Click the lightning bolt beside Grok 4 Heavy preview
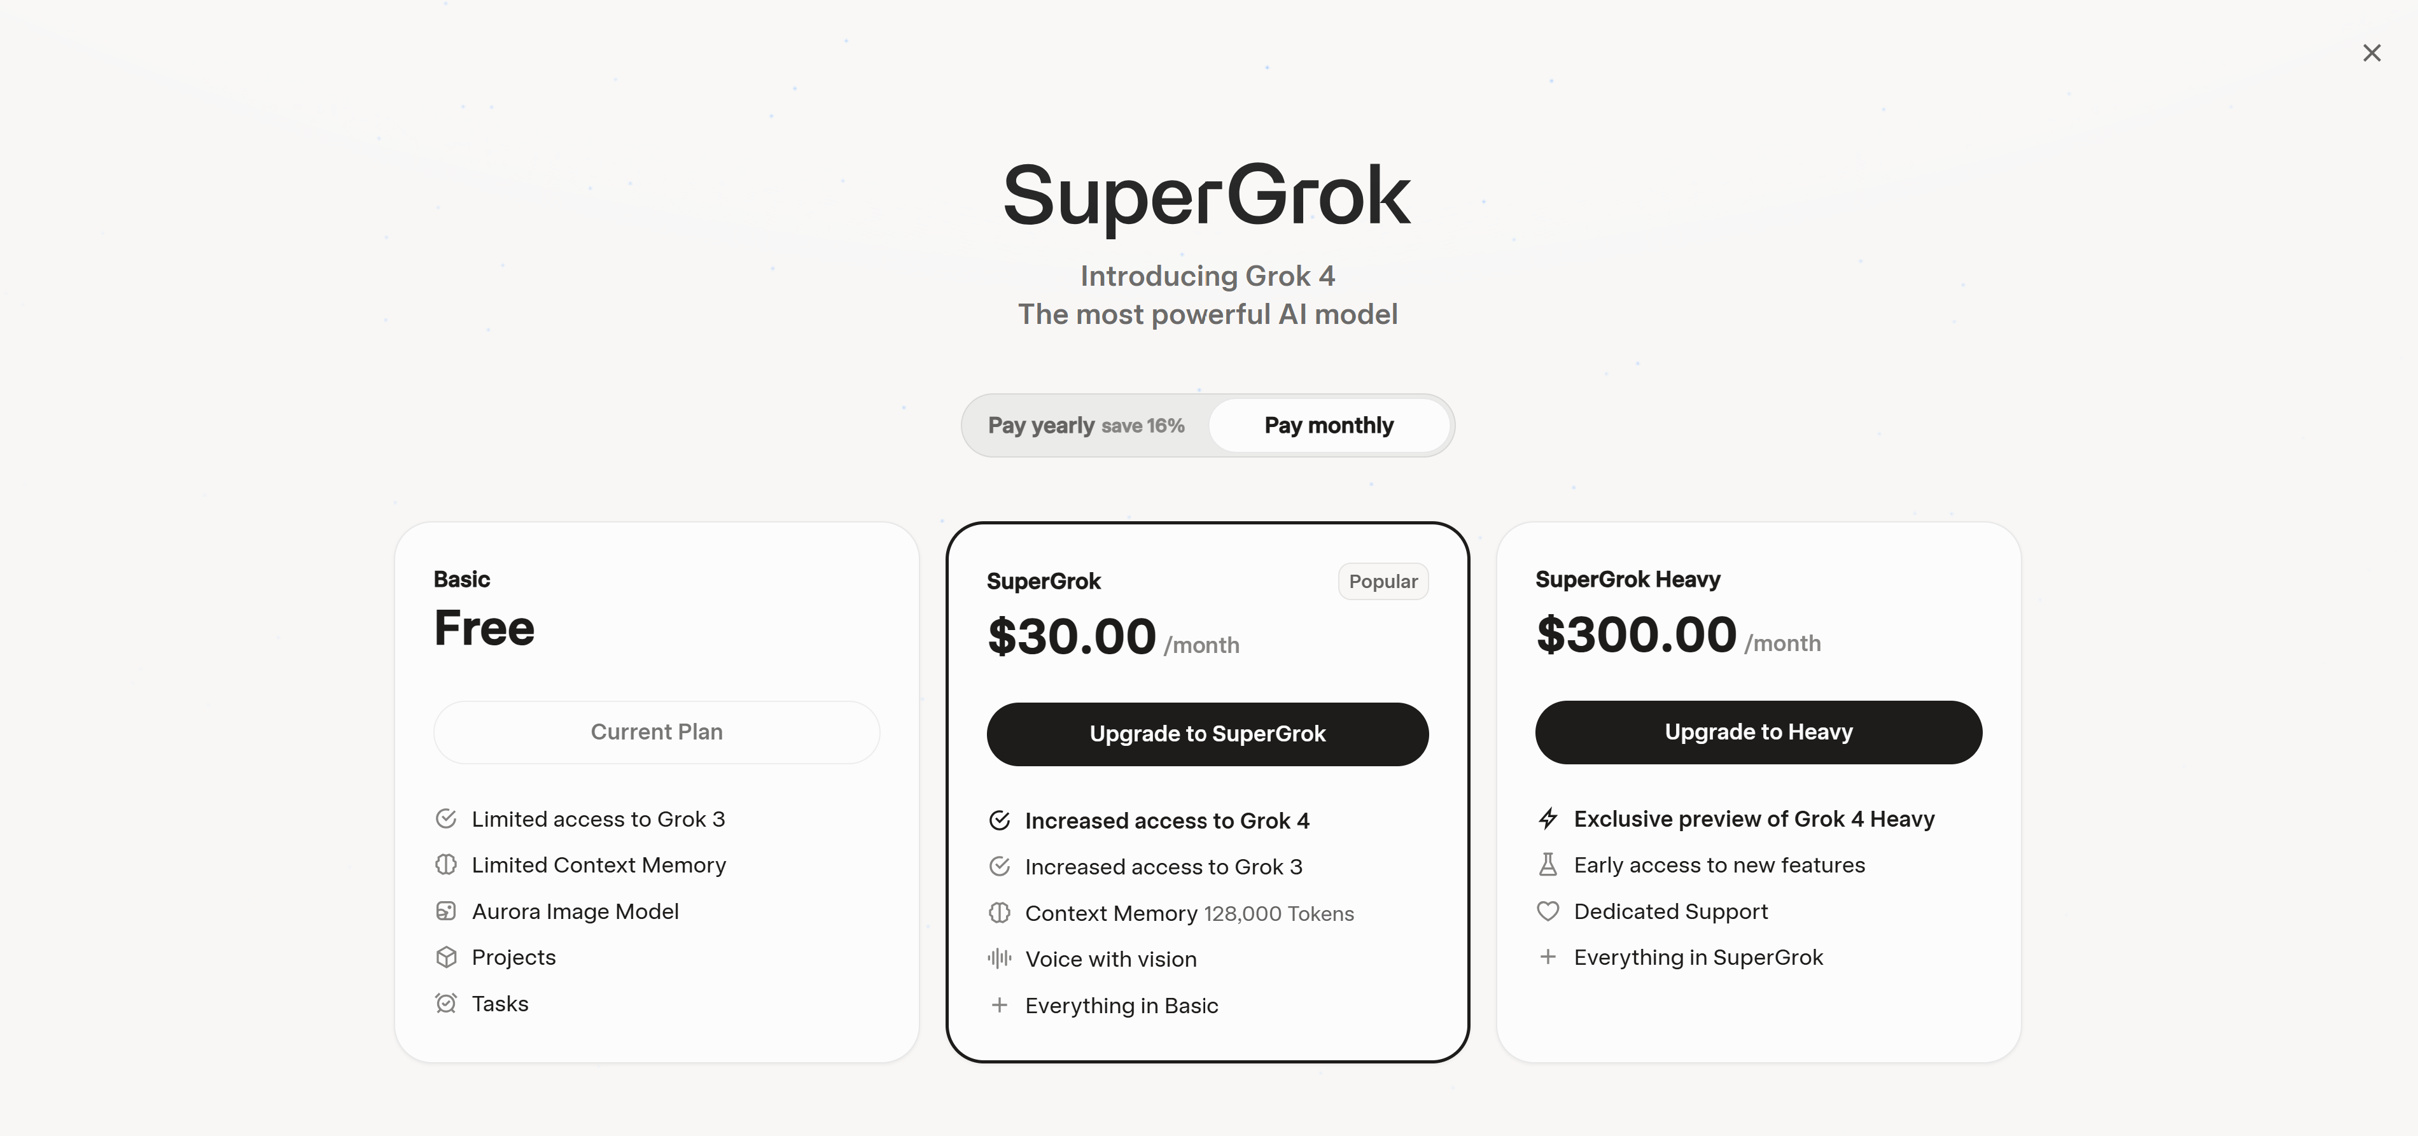Viewport: 2418px width, 1136px height. (1549, 818)
